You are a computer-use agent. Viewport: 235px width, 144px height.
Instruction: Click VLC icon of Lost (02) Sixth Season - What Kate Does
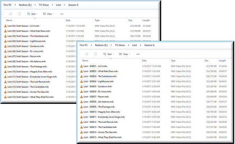5,31
